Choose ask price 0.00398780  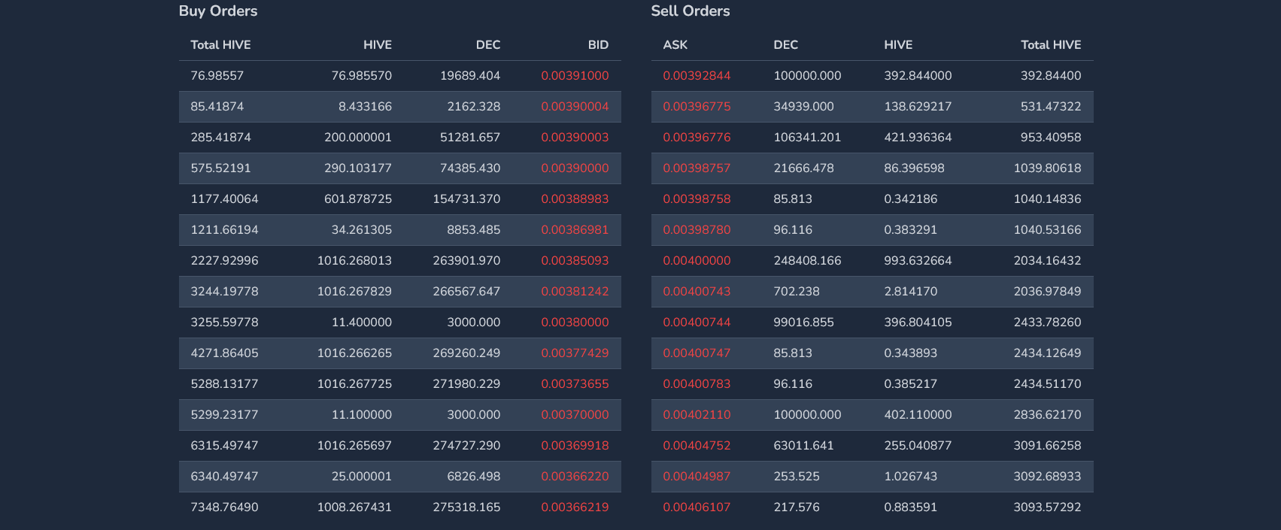tap(697, 230)
